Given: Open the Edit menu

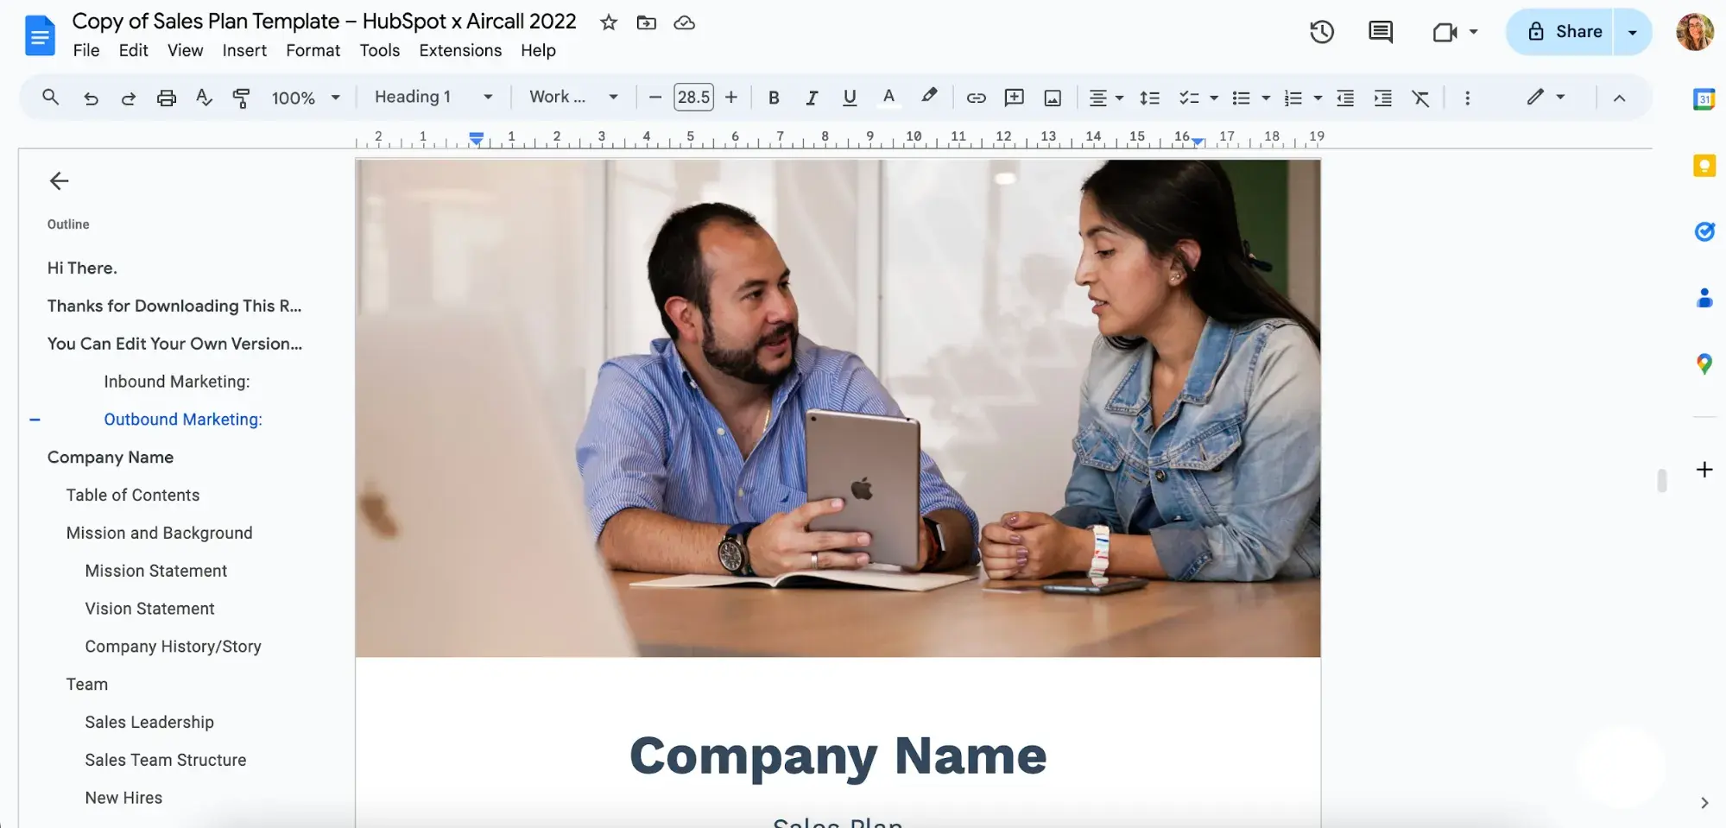Looking at the screenshot, I should [x=133, y=50].
